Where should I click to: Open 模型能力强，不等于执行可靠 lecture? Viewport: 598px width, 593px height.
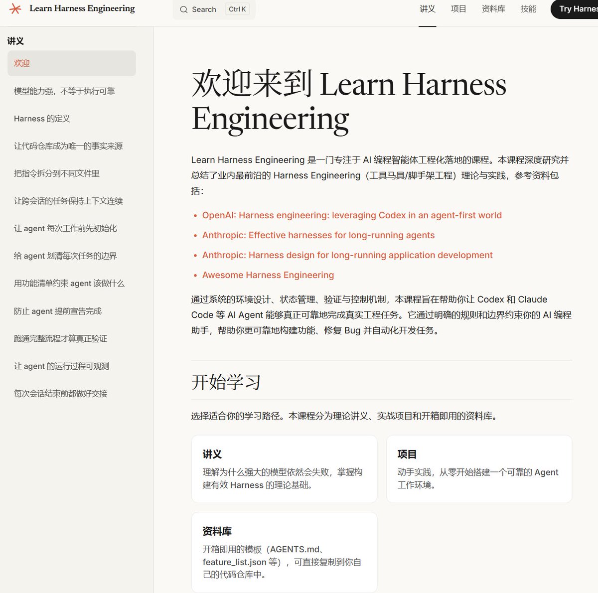(64, 91)
